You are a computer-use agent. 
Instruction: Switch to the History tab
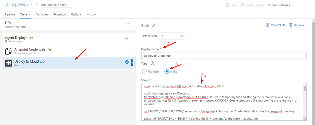91,14
